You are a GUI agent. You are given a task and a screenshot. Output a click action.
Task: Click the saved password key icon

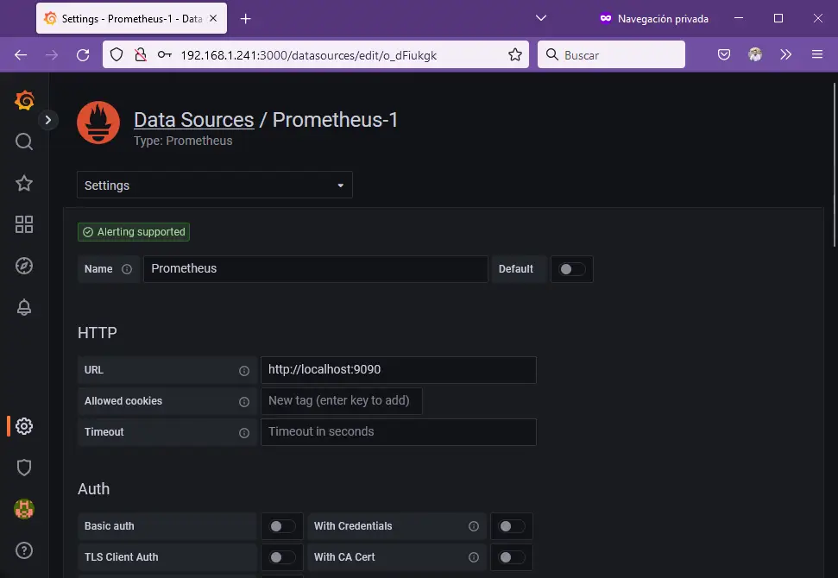point(165,54)
